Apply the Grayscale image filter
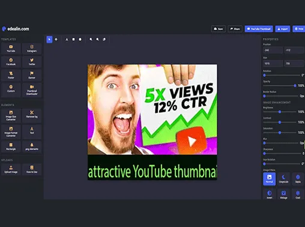The width and height of the screenshot is (305, 227). (283, 179)
